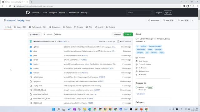Open the LICENSE.txt file

pos(37,103)
